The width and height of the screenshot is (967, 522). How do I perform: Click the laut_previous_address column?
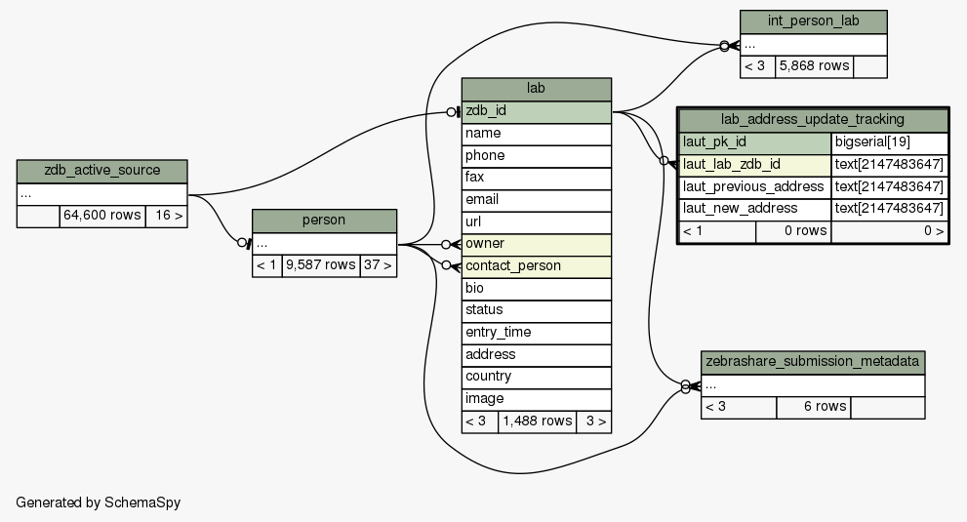[754, 186]
